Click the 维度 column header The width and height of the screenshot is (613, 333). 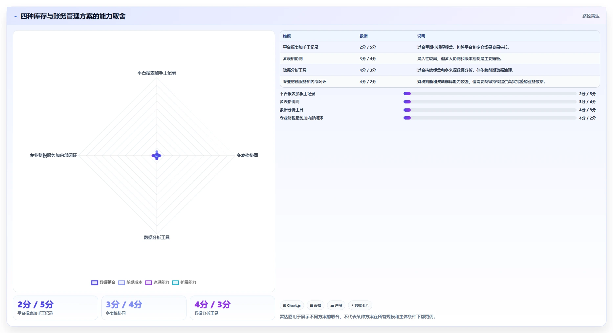pos(287,36)
